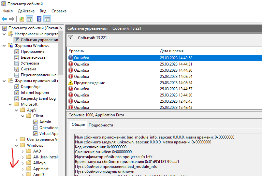
Task: Switch to the Подробности tab
Action: pos(101,125)
